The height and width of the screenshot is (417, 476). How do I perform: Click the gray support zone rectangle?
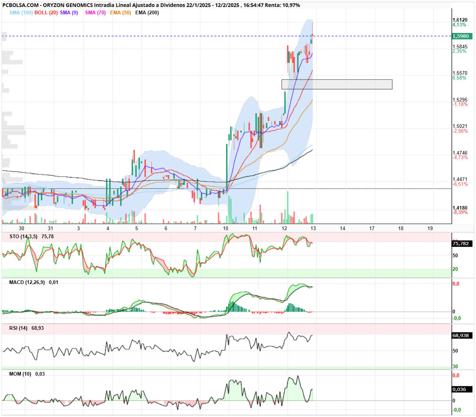(x=337, y=84)
